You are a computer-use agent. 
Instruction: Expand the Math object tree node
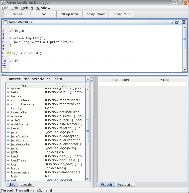pyautogui.click(x=8, y=168)
